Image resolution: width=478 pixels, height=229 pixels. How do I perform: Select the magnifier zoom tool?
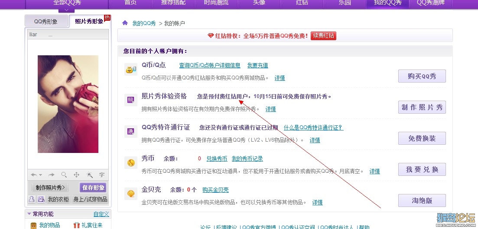[x=64, y=175]
